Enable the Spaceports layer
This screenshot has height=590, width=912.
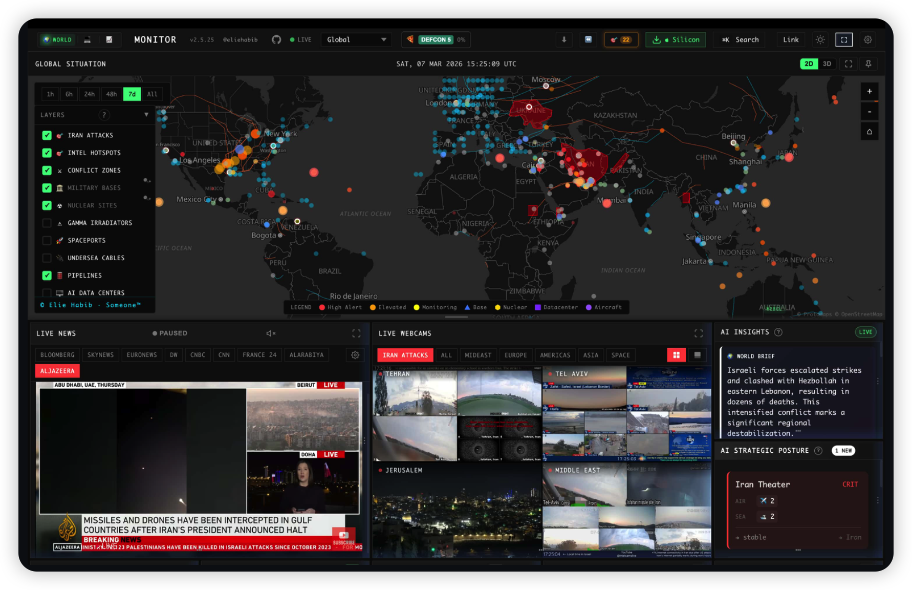coord(47,240)
